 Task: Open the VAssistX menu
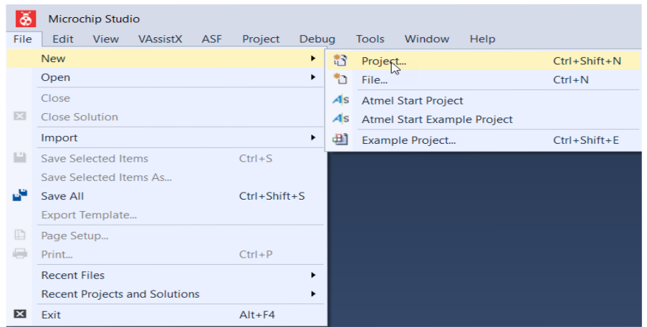[160, 39]
